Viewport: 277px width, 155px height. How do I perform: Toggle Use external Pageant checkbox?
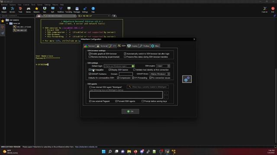(x=90, y=101)
